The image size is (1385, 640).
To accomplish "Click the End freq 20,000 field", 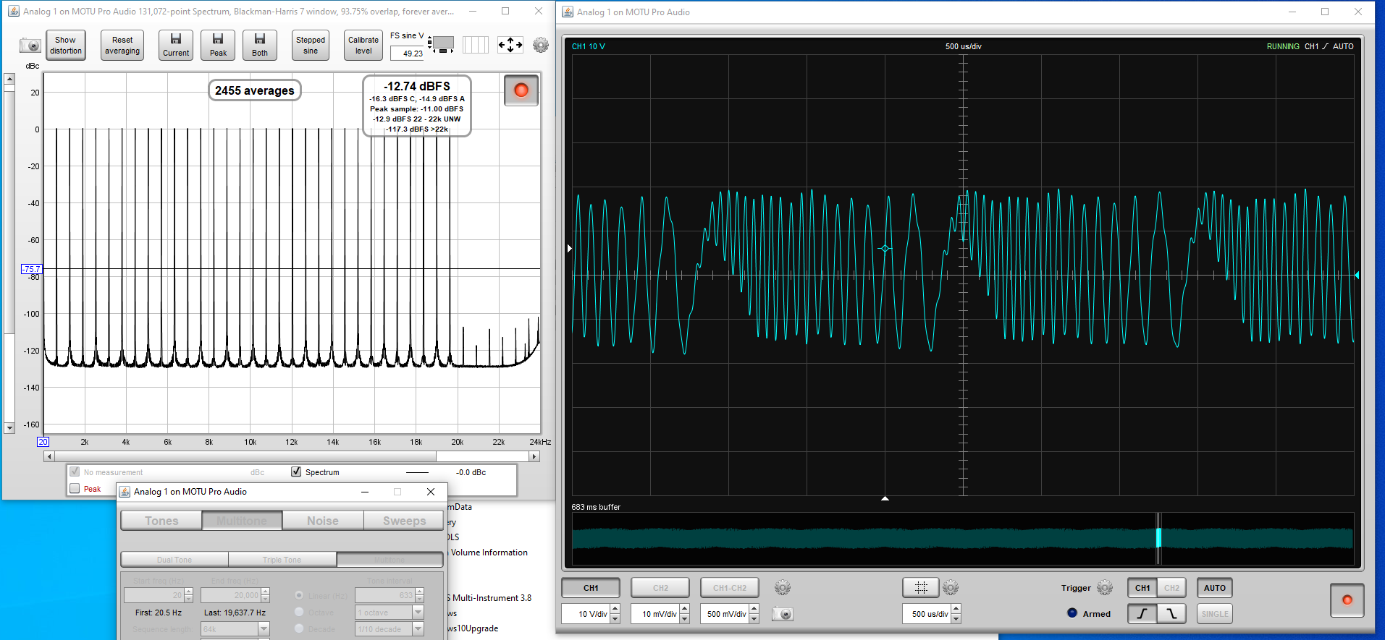I will (x=231, y=595).
